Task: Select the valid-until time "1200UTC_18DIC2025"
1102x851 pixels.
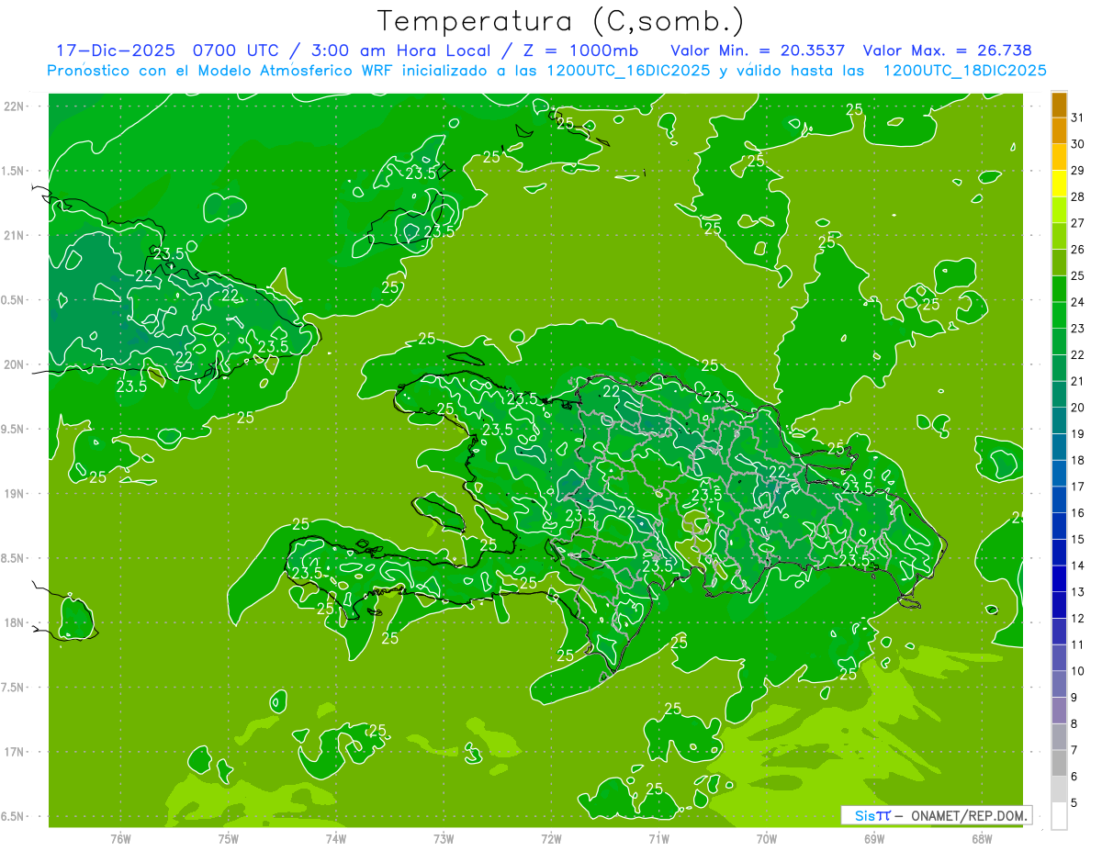Action: pos(964,71)
